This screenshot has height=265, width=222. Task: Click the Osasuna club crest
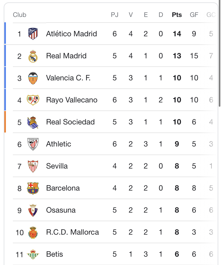pyautogui.click(x=33, y=210)
